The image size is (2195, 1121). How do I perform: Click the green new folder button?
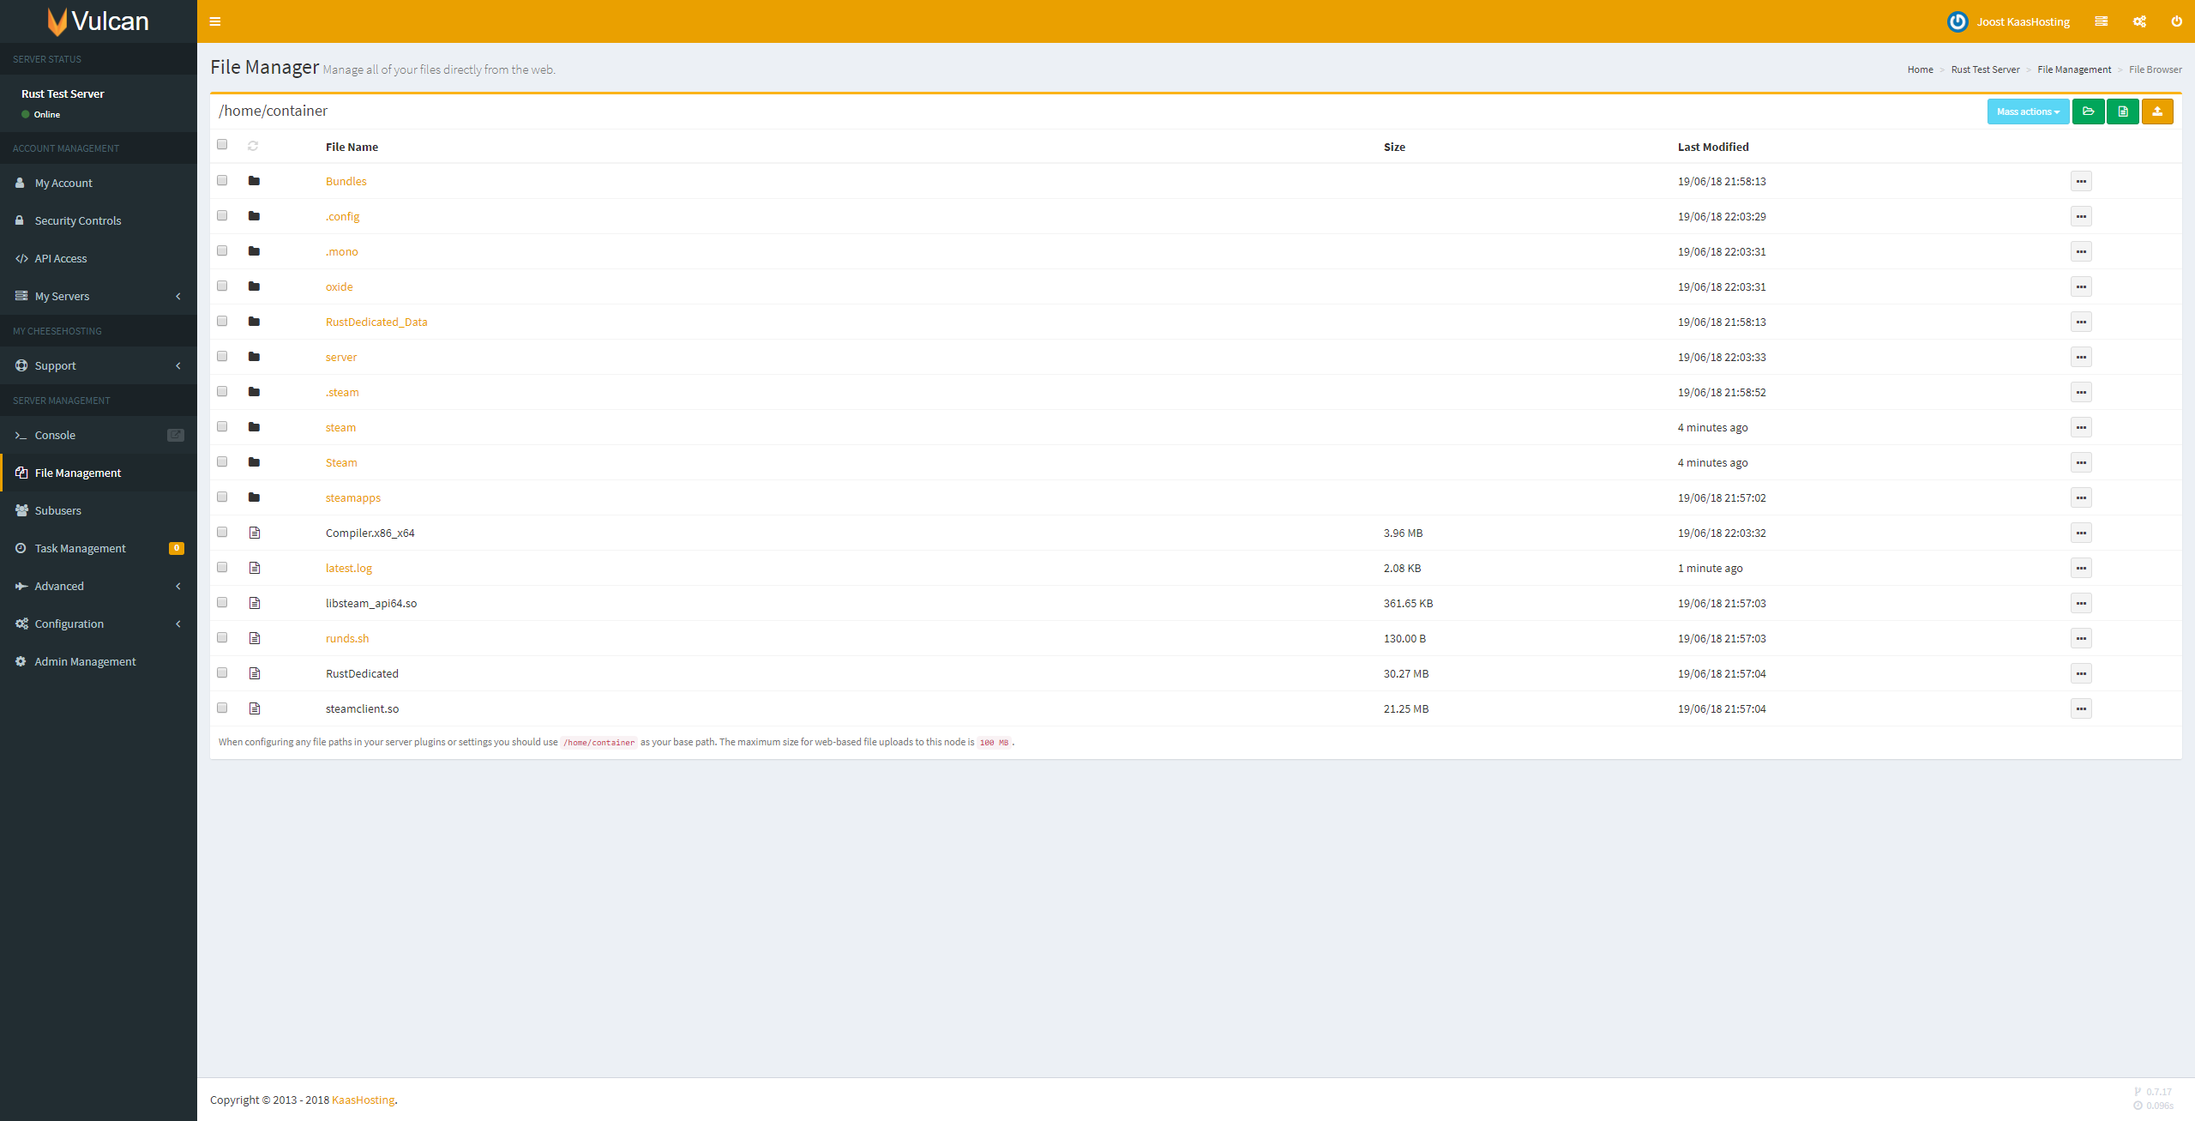2088,111
